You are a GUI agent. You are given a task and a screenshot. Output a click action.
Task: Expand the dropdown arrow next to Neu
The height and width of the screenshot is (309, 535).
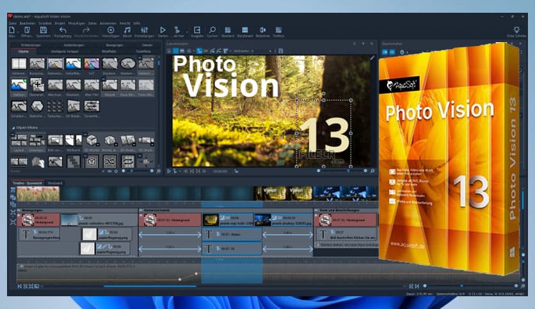click(x=17, y=31)
